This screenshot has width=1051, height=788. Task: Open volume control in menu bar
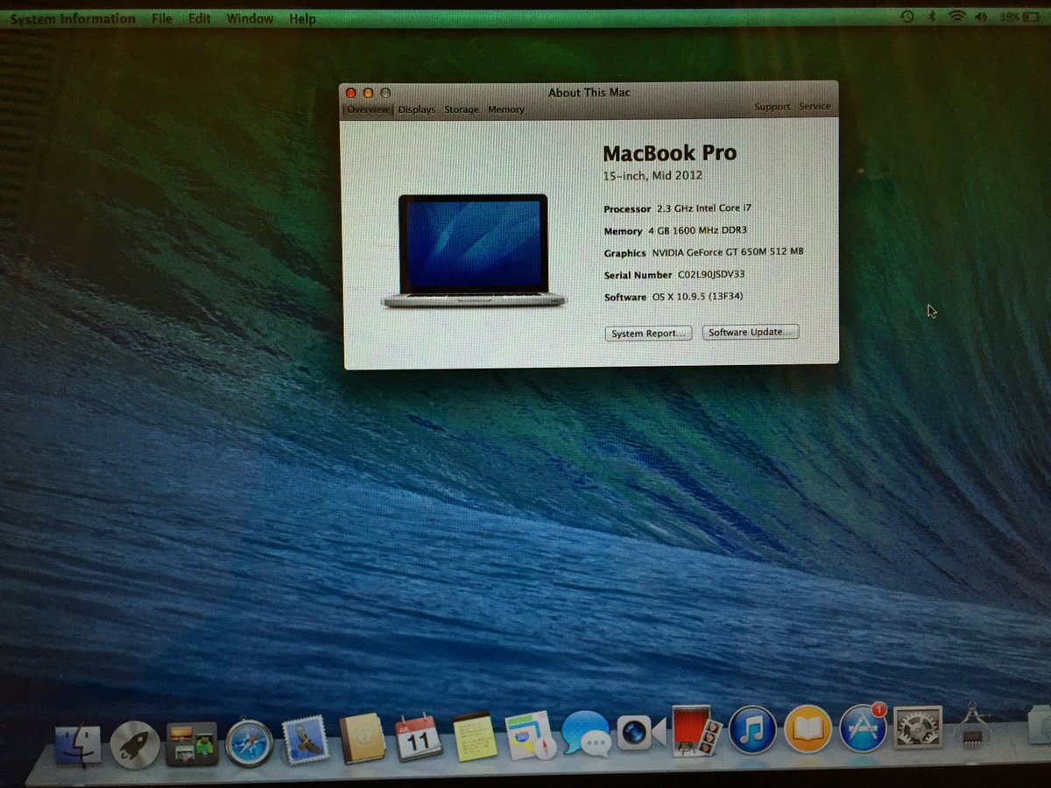point(981,17)
